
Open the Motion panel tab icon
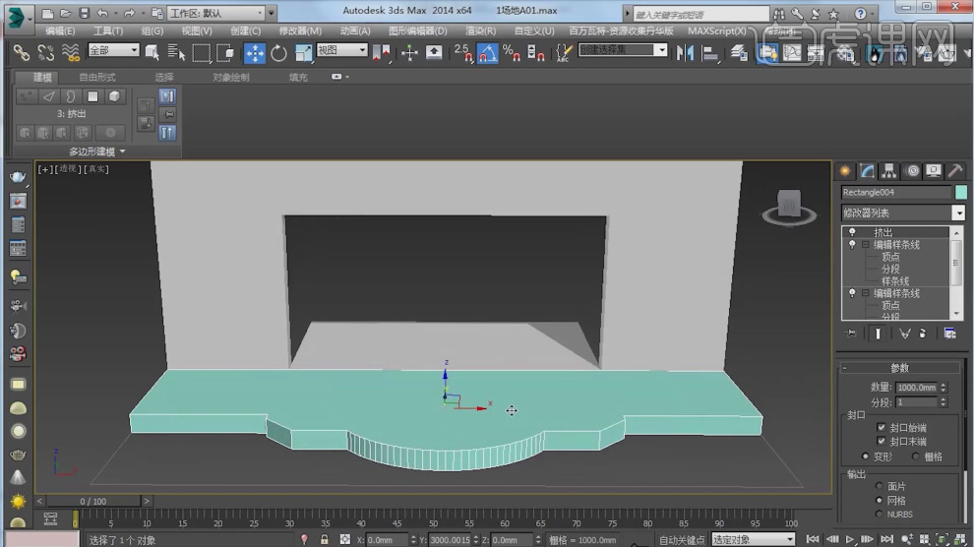pos(912,171)
